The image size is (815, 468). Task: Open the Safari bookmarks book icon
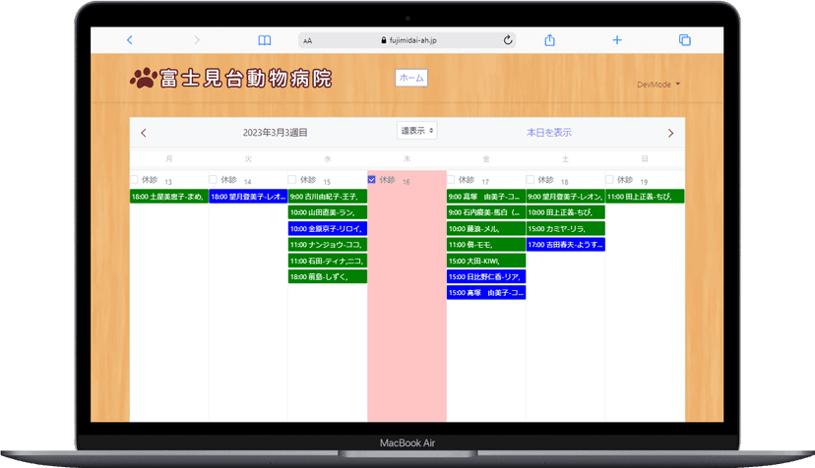click(x=264, y=40)
